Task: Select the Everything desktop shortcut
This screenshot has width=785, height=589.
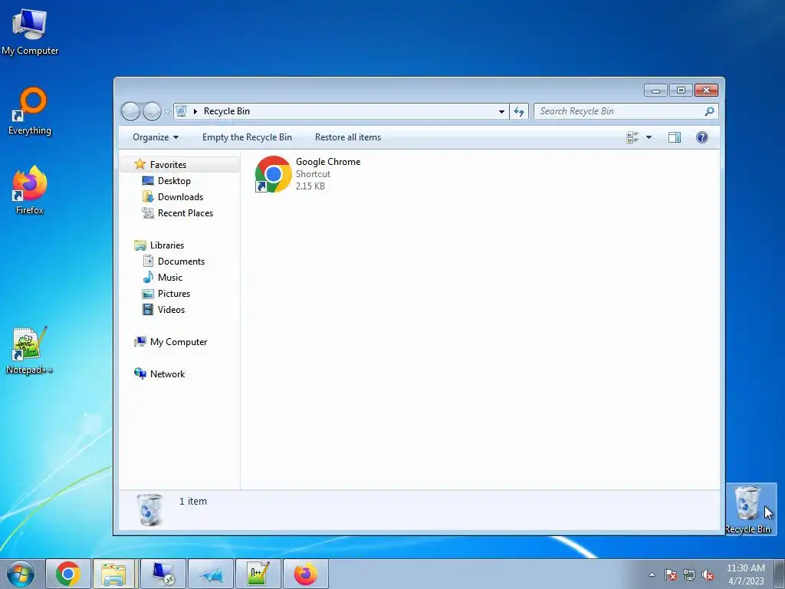Action: (x=30, y=111)
